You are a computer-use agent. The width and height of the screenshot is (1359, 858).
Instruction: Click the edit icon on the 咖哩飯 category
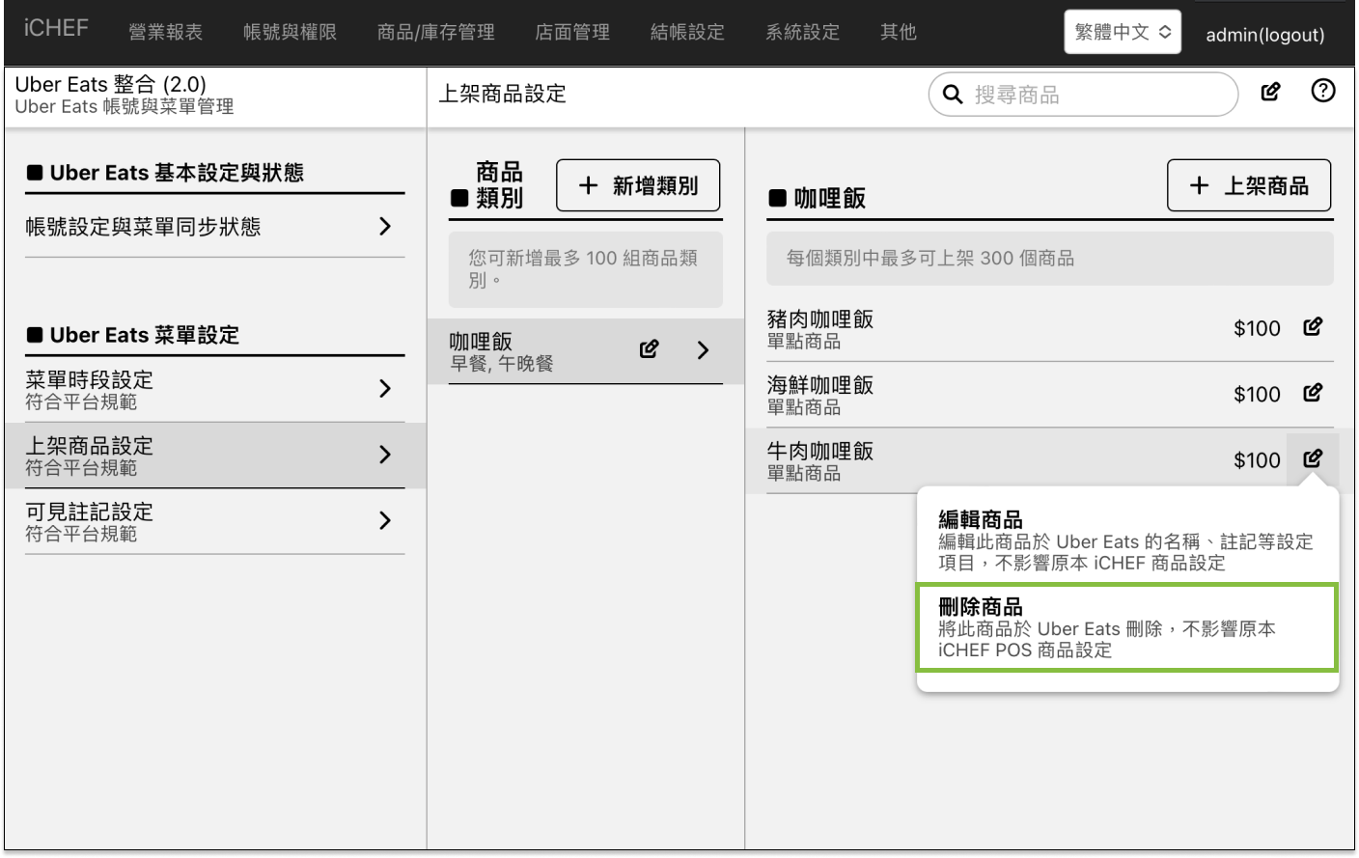(650, 349)
